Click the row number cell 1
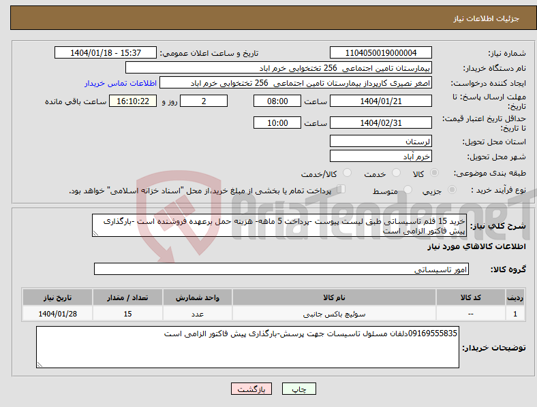Screen dimensions: 537x407 [x=515, y=314]
